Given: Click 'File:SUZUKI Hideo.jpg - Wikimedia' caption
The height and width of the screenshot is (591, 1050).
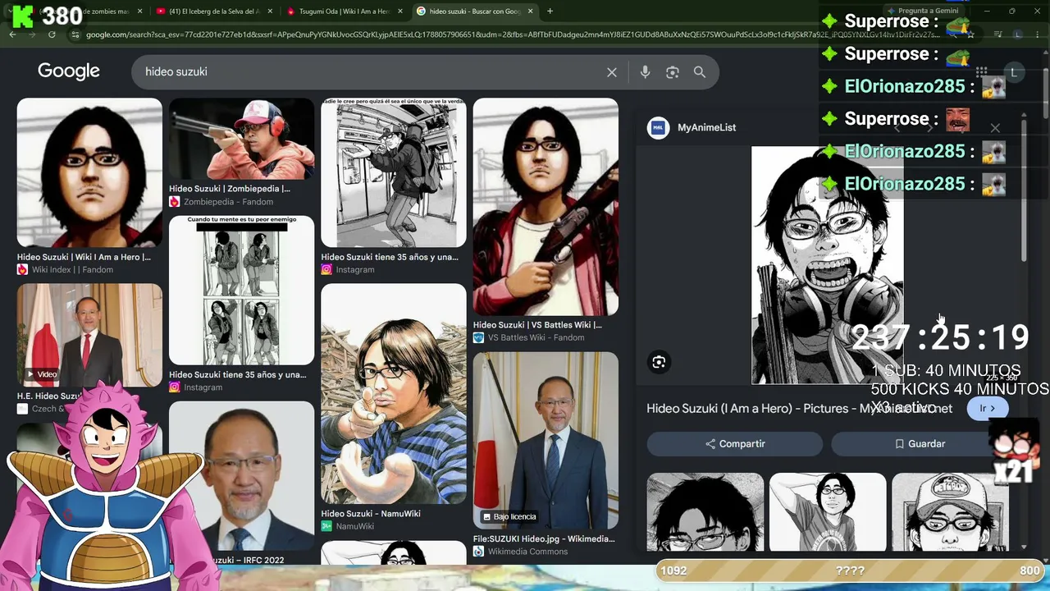Looking at the screenshot, I should point(544,539).
